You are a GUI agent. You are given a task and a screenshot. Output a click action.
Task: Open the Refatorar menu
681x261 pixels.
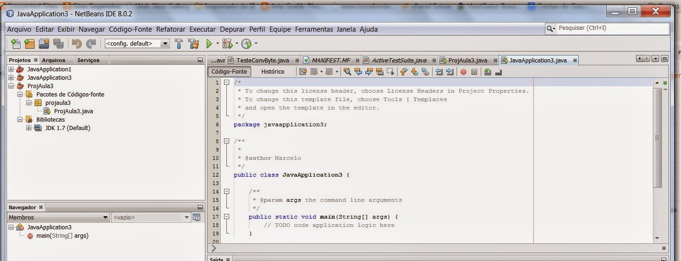[171, 29]
